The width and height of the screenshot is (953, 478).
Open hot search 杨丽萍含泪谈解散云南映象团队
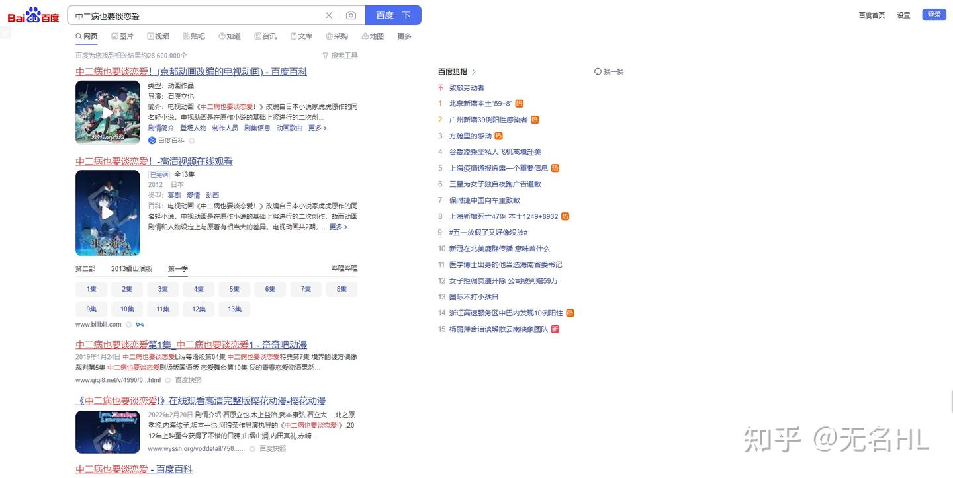click(x=498, y=329)
